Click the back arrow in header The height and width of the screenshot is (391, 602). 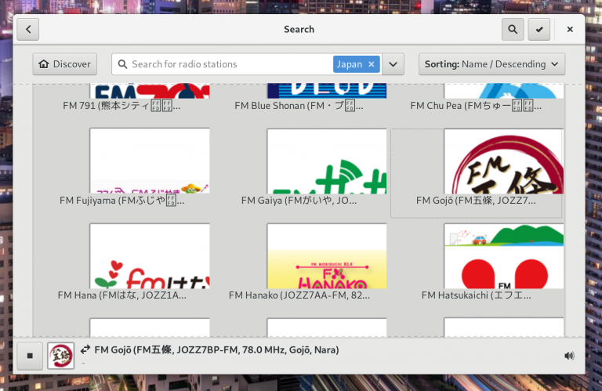coord(28,29)
